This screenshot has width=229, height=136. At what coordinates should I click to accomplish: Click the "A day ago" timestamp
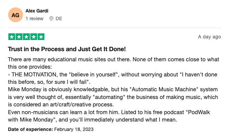(x=209, y=37)
